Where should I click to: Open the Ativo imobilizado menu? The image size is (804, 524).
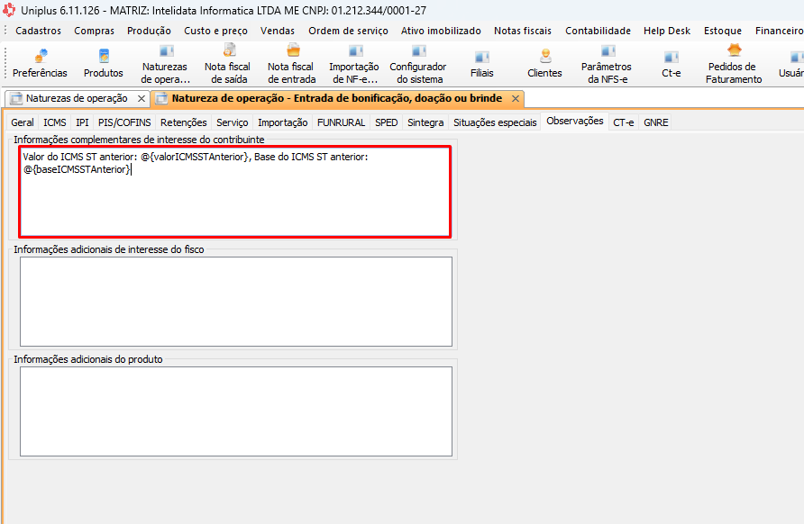click(x=441, y=31)
